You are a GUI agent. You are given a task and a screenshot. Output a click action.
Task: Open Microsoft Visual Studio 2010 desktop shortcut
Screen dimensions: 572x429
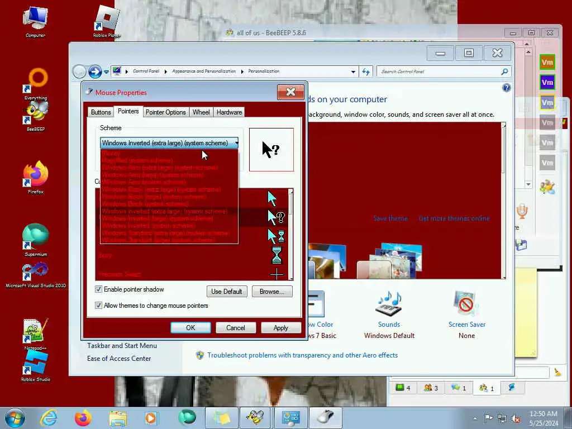pos(36,275)
